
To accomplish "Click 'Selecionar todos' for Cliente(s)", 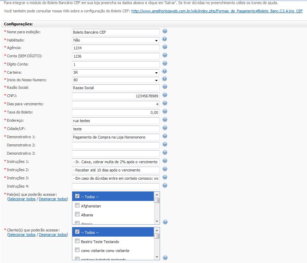I will click(x=22, y=235).
